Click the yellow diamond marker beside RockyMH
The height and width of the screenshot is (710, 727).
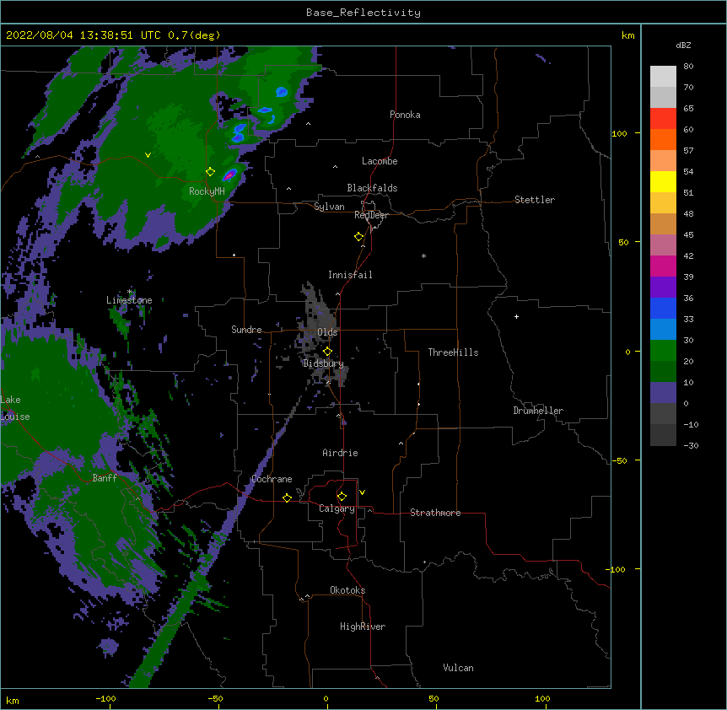211,172
